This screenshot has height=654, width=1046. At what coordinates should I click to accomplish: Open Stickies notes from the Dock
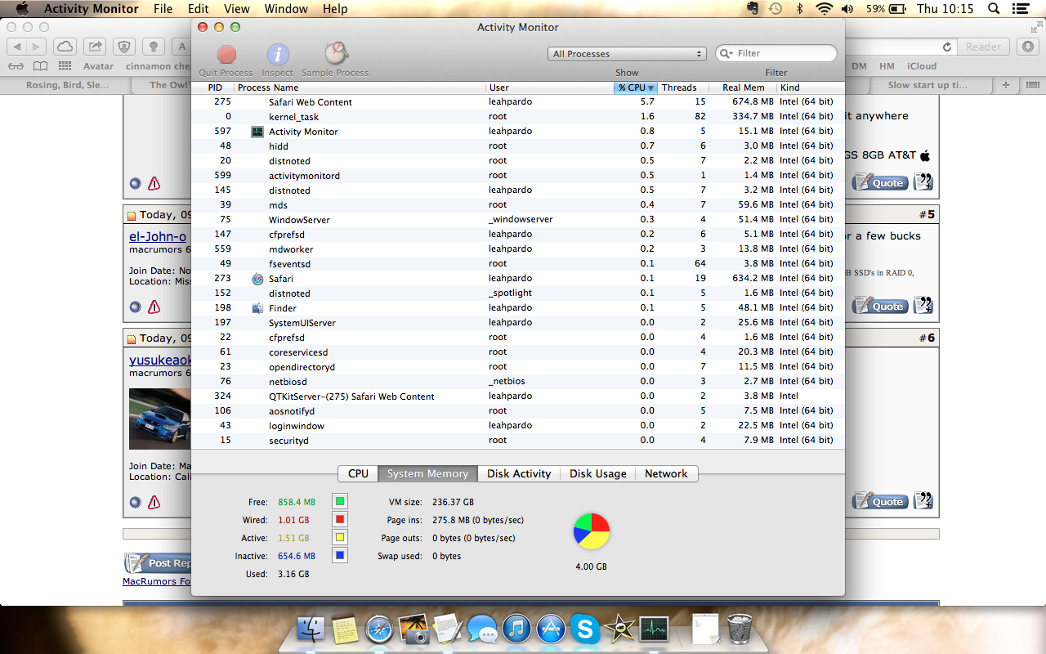coord(346,629)
